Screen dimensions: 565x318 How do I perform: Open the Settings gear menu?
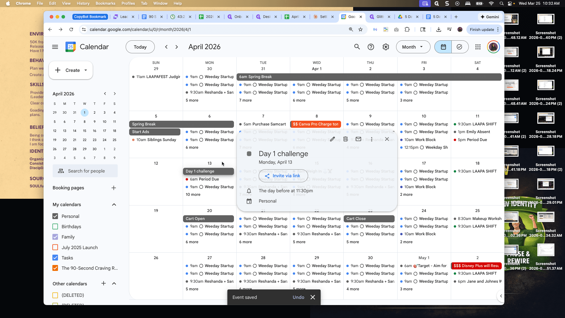(386, 47)
